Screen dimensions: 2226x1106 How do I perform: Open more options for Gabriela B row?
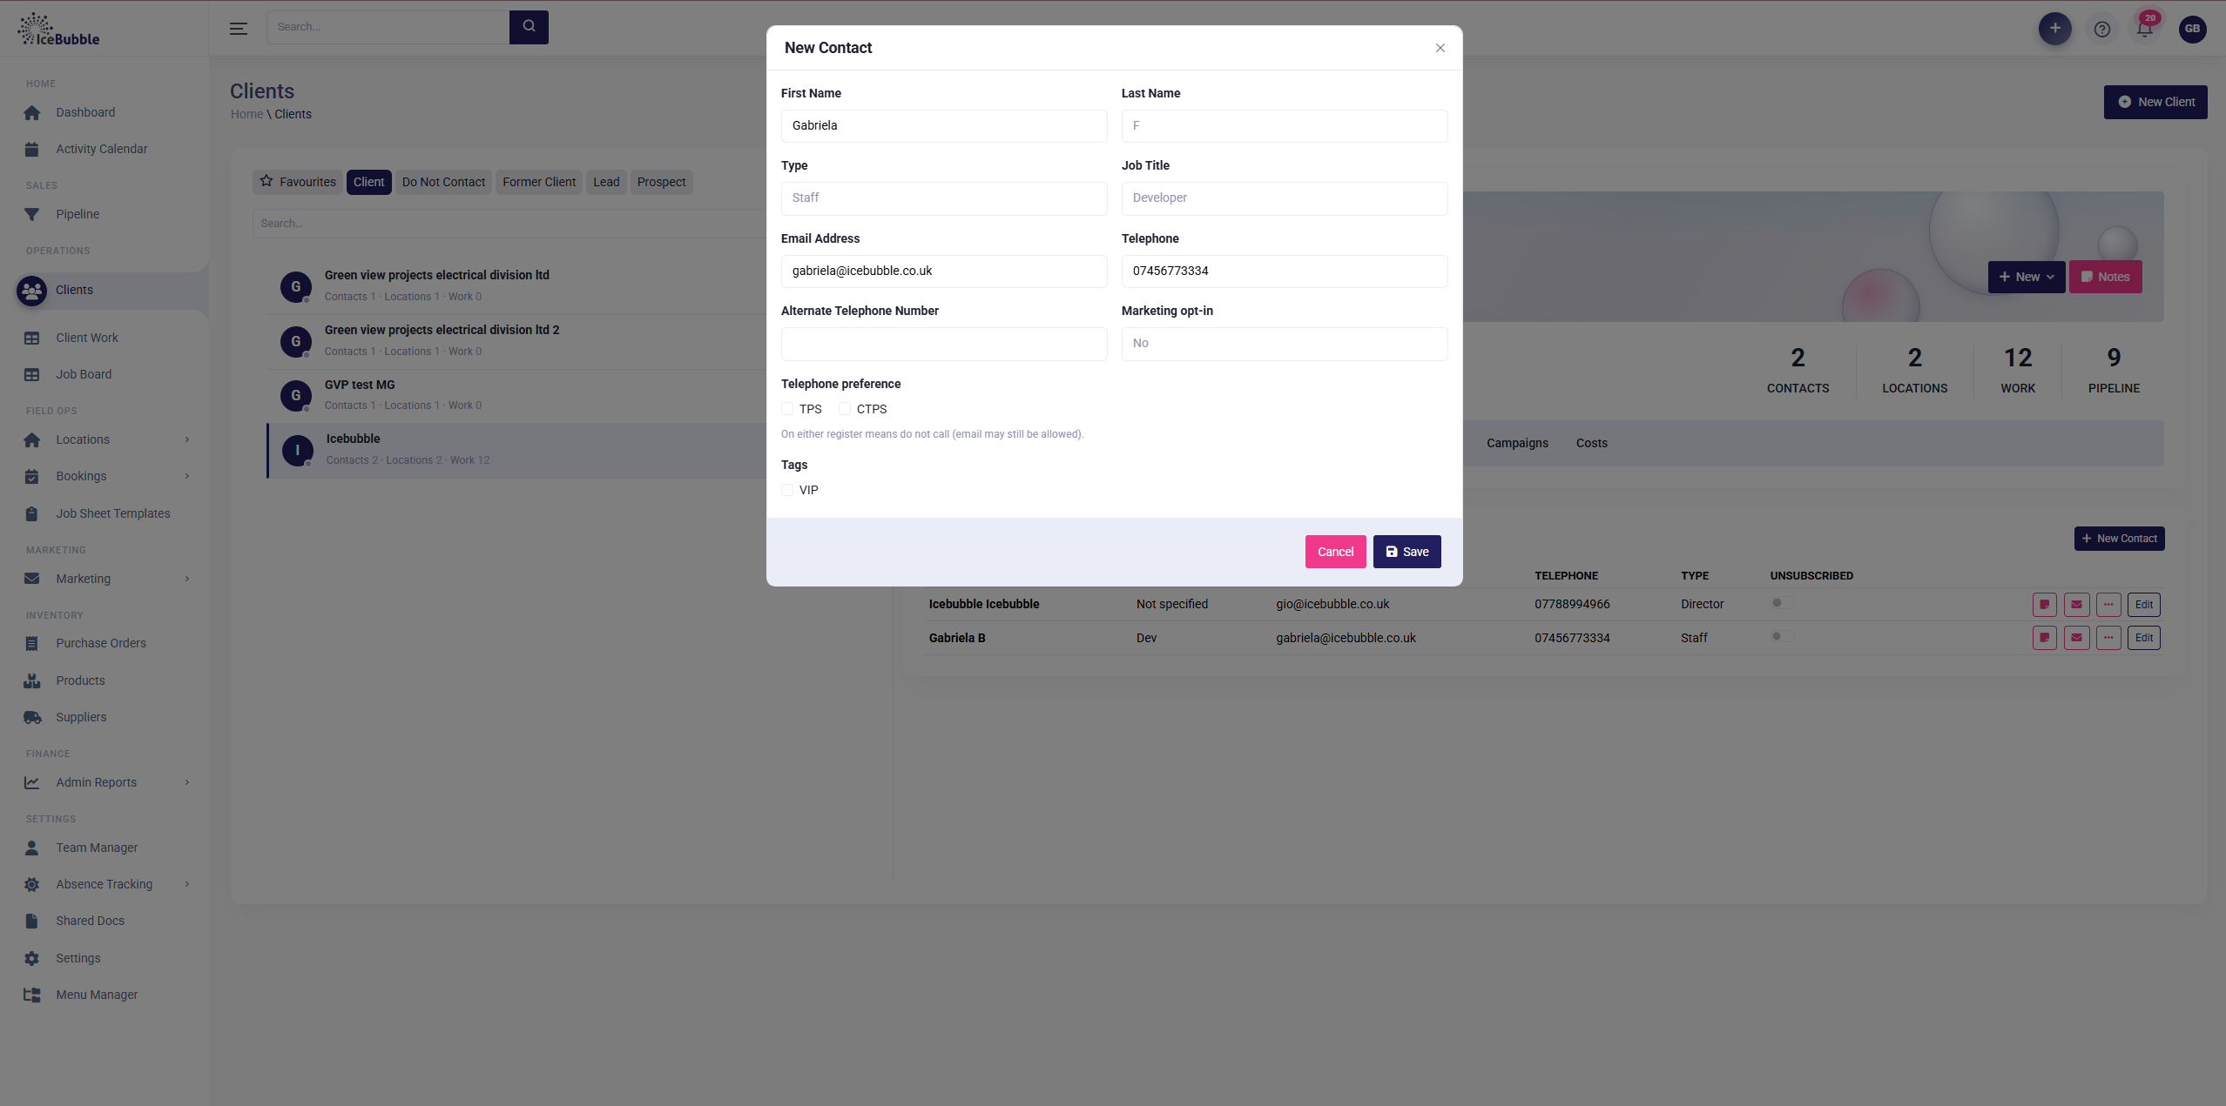(x=2108, y=639)
